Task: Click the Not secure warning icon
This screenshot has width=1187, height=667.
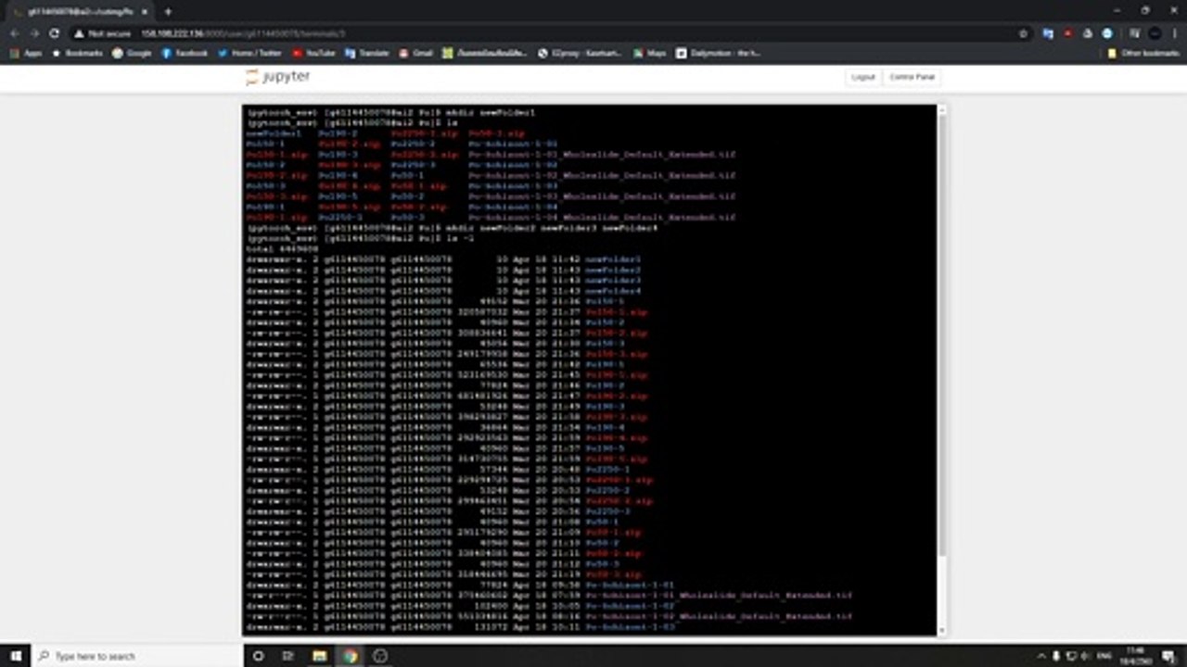Action: 81,33
